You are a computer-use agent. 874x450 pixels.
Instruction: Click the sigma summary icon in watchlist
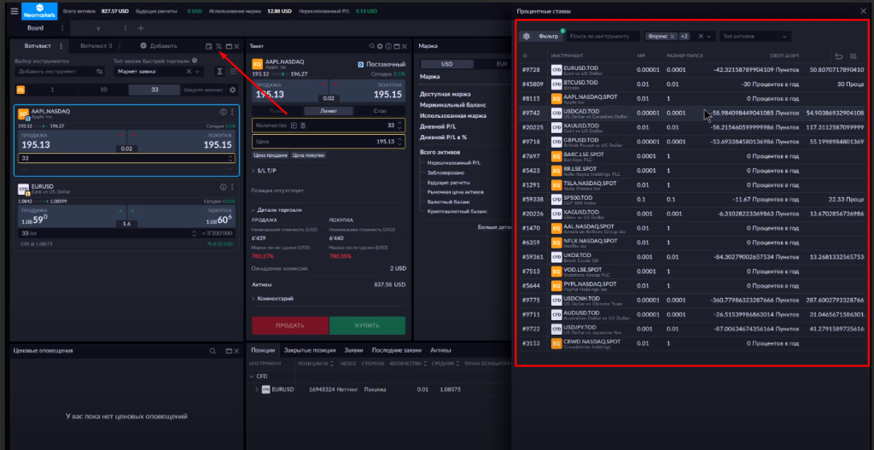[x=220, y=72]
